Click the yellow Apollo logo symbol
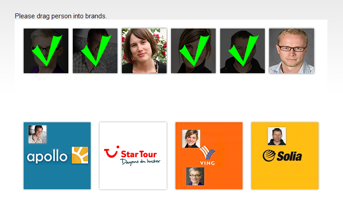343x208 pixels. tap(80, 155)
